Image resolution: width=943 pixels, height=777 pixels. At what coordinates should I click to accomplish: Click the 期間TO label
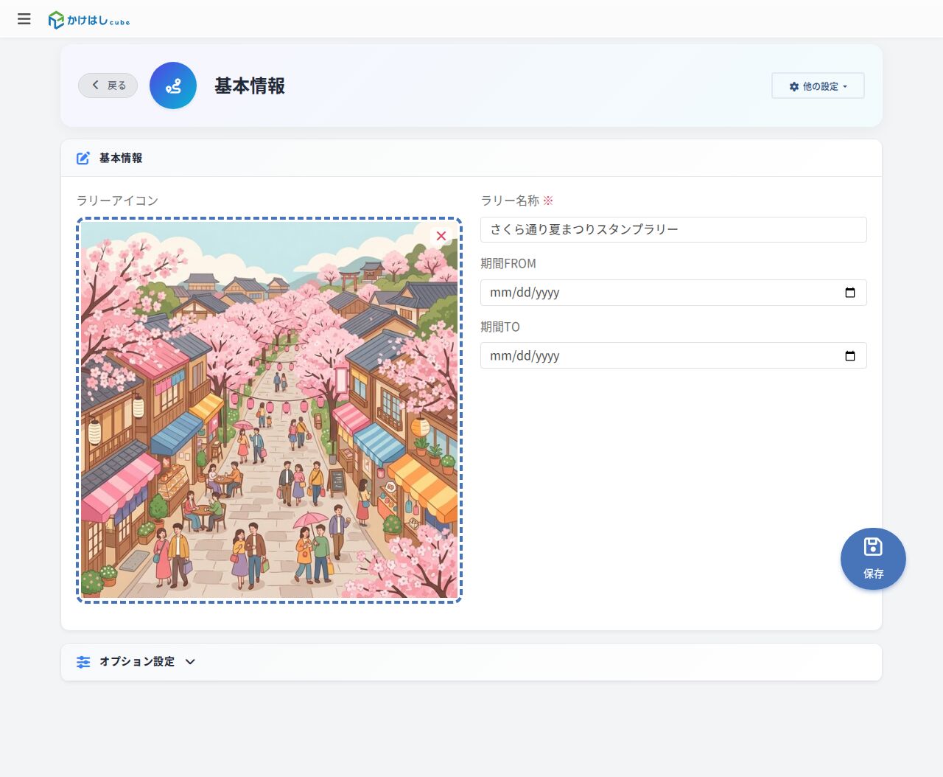pyautogui.click(x=500, y=327)
